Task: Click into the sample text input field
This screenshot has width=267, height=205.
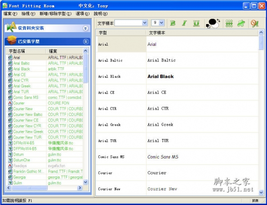Action: 129,23
